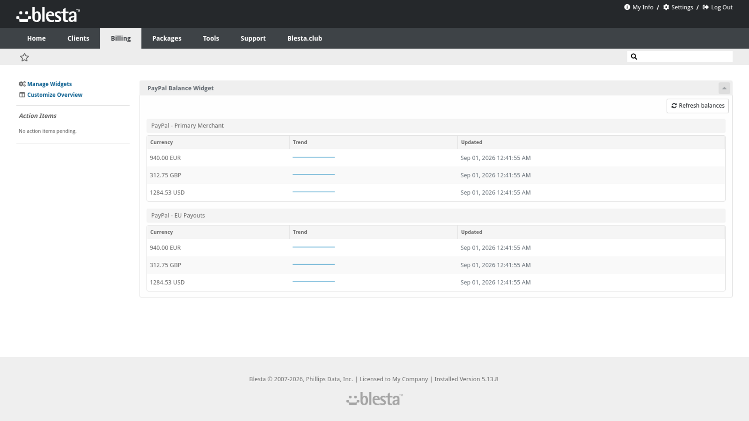Click the No action items pending text
749x421 pixels.
(48, 131)
